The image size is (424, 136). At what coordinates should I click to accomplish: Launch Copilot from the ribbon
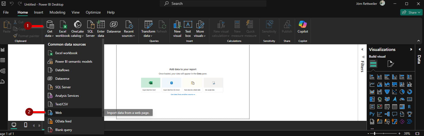click(x=303, y=27)
